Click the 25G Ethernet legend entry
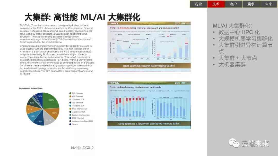278x156 pixels. pos(76,103)
